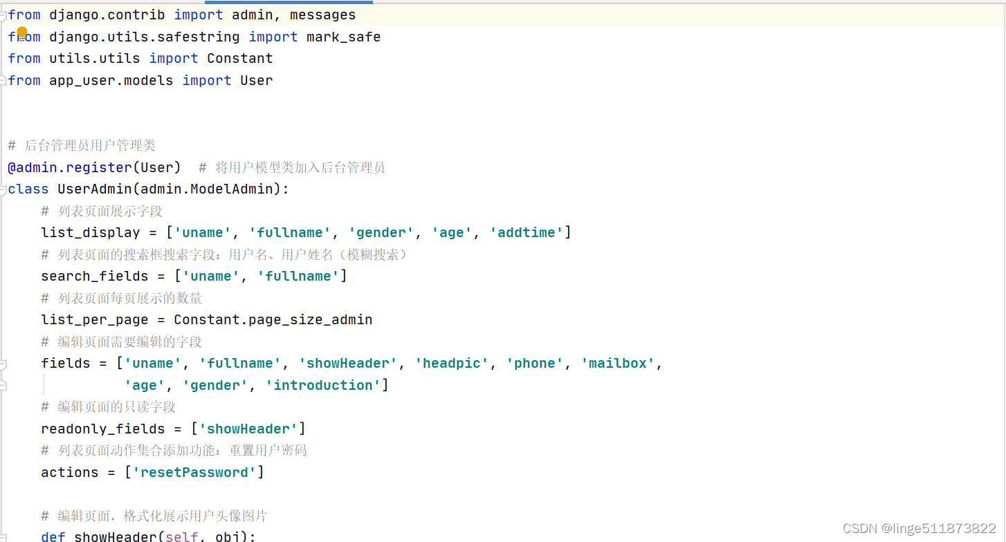Click the comment about 搜索框搜索字段

click(x=226, y=254)
